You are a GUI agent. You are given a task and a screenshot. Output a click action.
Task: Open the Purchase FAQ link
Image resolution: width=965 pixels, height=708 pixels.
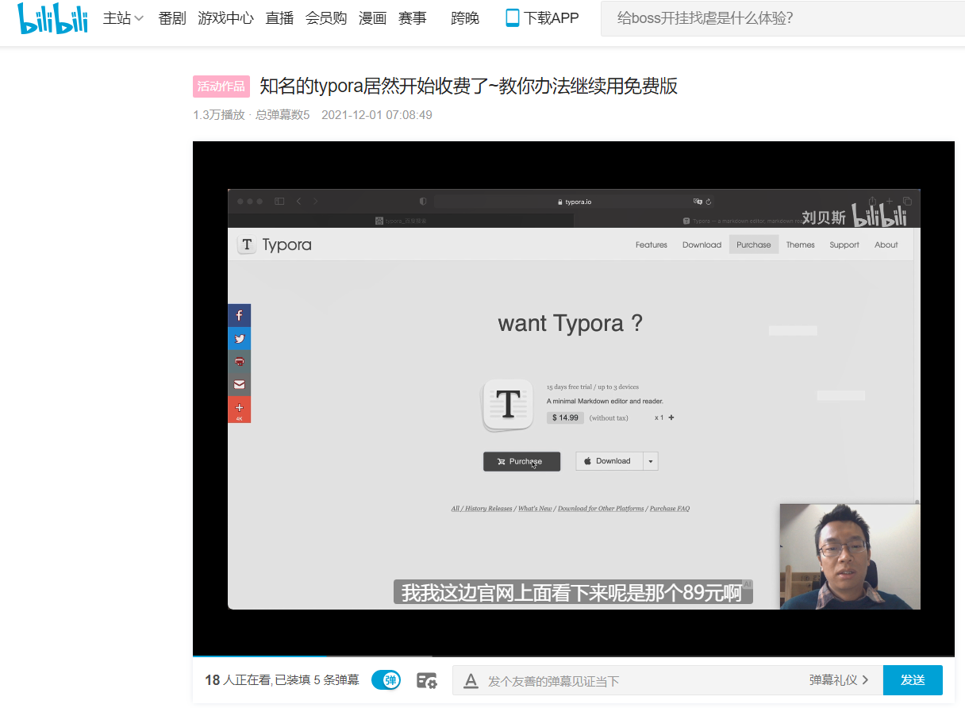670,508
